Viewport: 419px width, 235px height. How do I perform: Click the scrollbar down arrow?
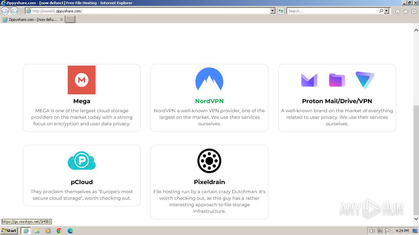[416, 219]
